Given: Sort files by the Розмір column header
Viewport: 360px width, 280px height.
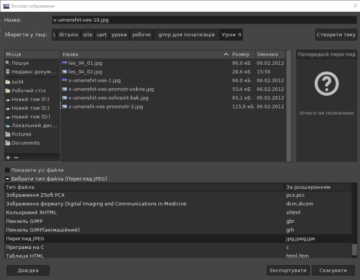Looking at the screenshot, I should (243, 54).
